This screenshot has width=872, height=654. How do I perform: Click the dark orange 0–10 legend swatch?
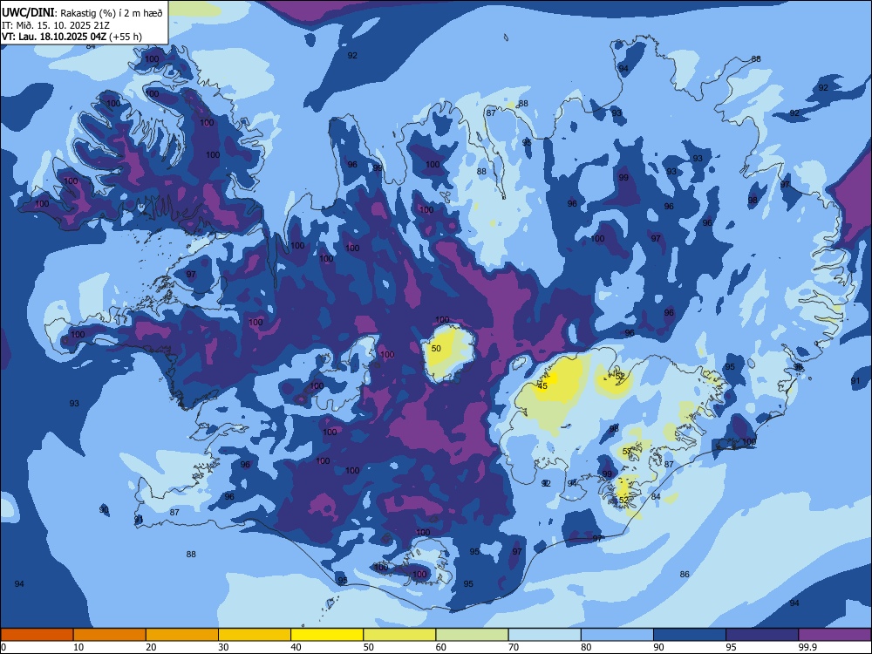[x=37, y=635]
